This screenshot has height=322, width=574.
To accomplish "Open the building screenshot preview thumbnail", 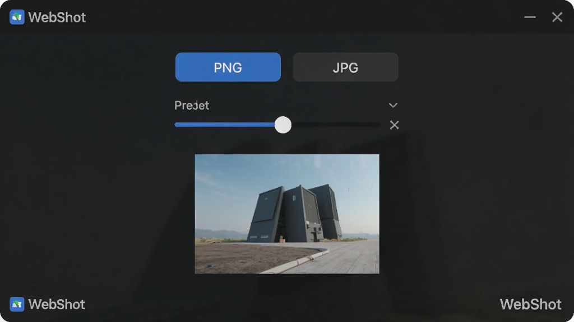I will click(x=287, y=214).
